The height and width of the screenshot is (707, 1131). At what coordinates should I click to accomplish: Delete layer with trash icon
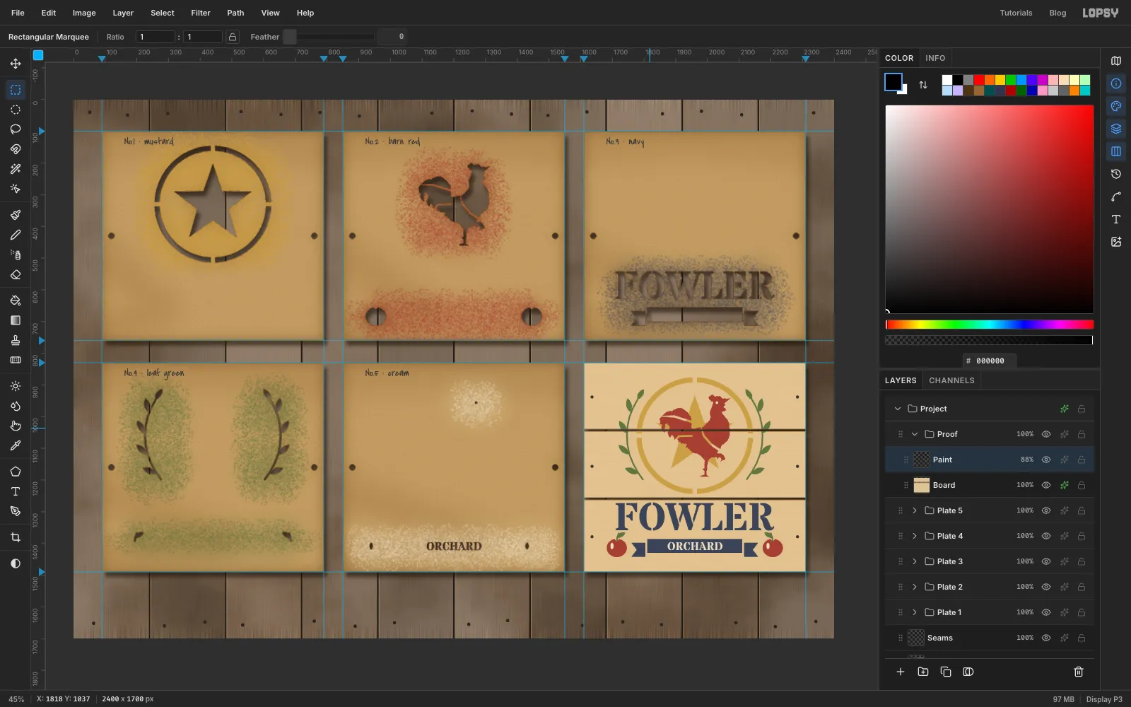[1079, 672]
